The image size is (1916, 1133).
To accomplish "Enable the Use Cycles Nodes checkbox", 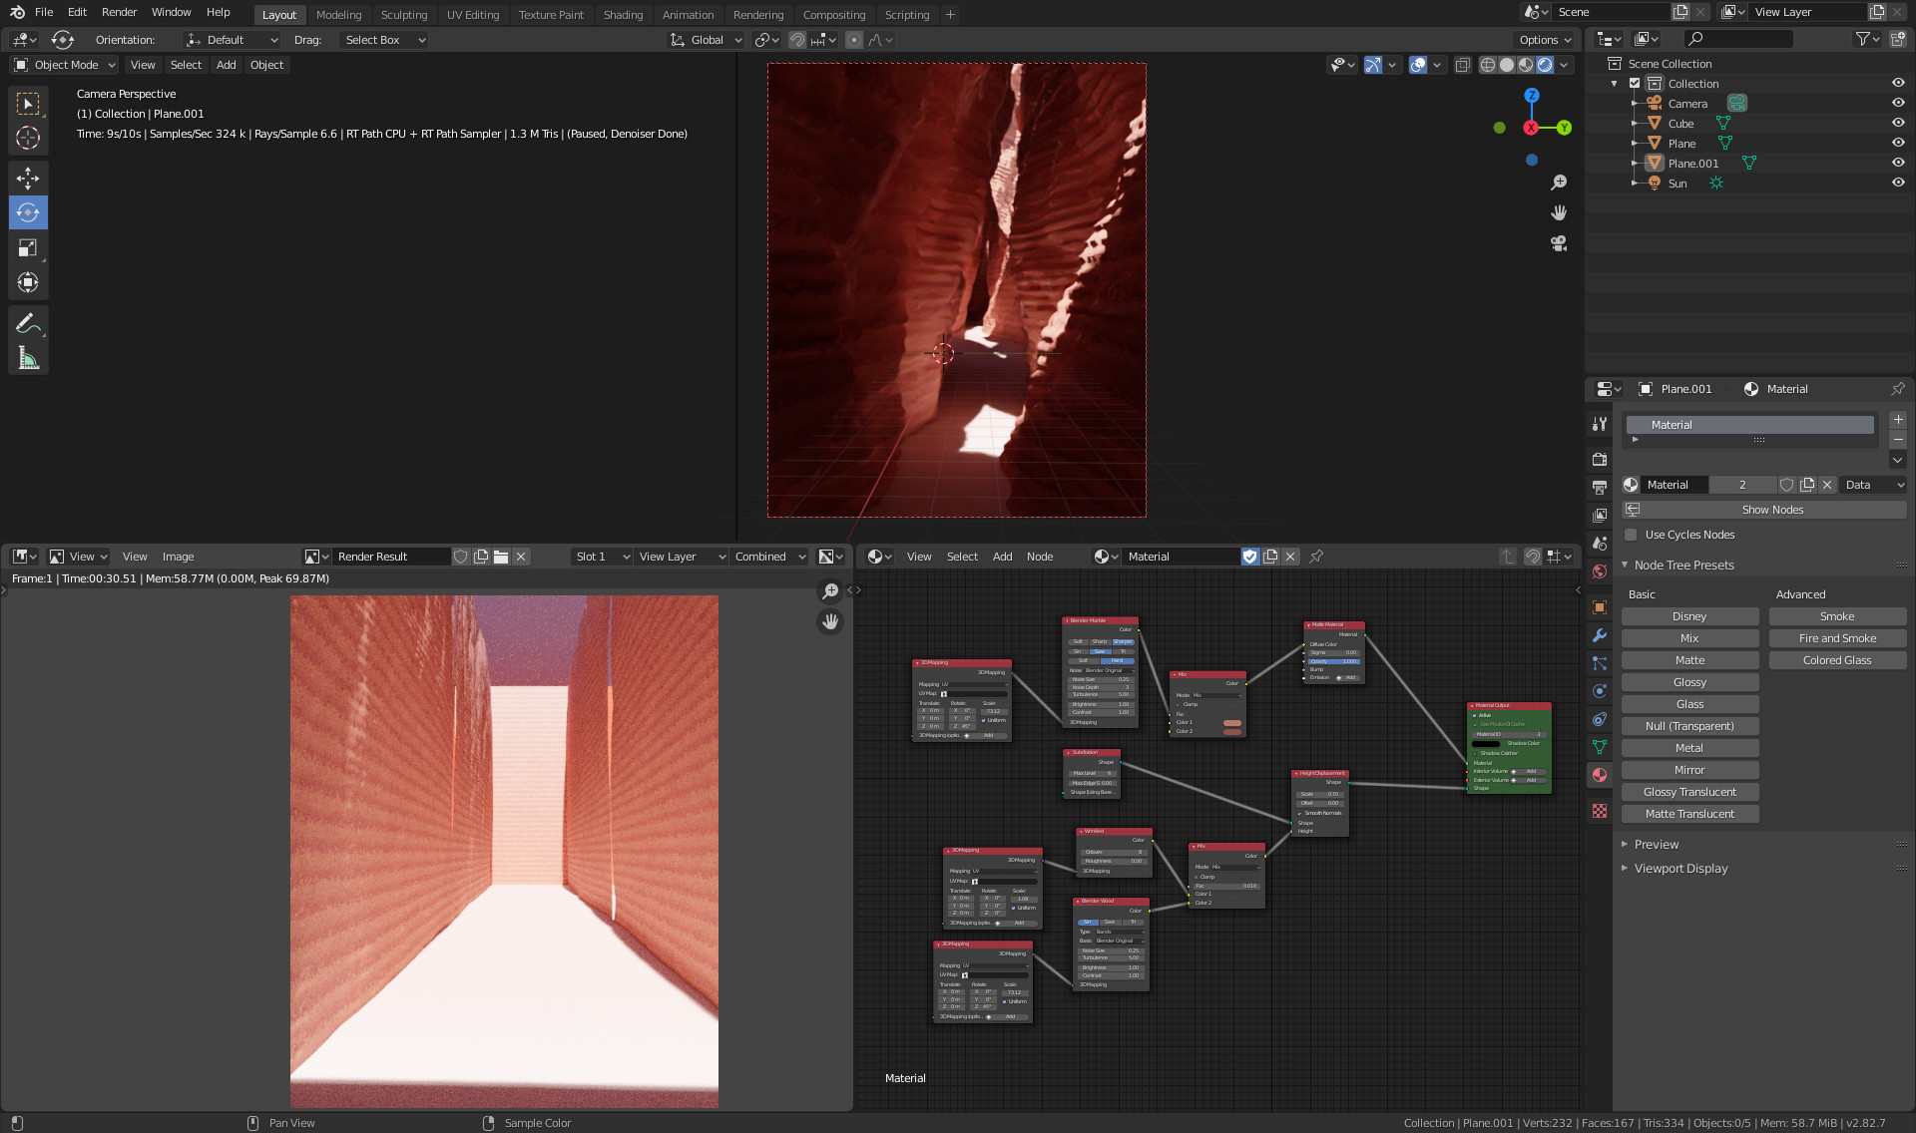I will (1631, 535).
